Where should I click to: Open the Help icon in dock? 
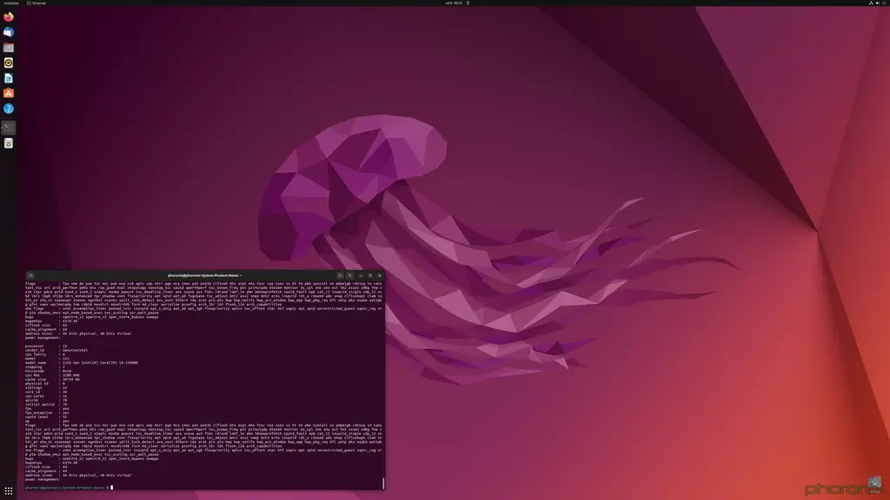9,109
